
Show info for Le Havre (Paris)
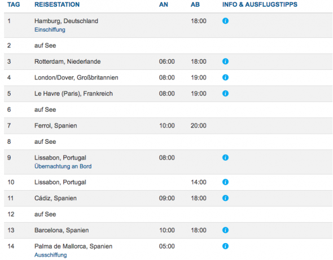225,94
